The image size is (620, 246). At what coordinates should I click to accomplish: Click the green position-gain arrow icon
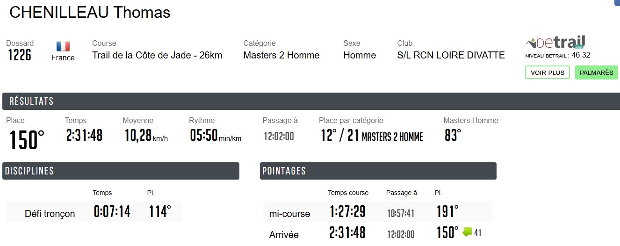467,232
